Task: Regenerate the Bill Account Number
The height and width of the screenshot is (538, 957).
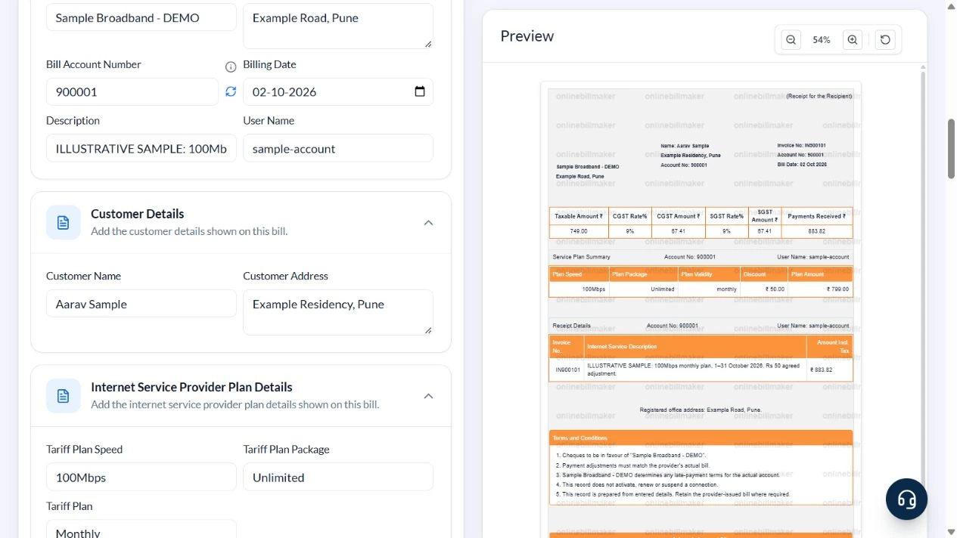Action: [231, 91]
